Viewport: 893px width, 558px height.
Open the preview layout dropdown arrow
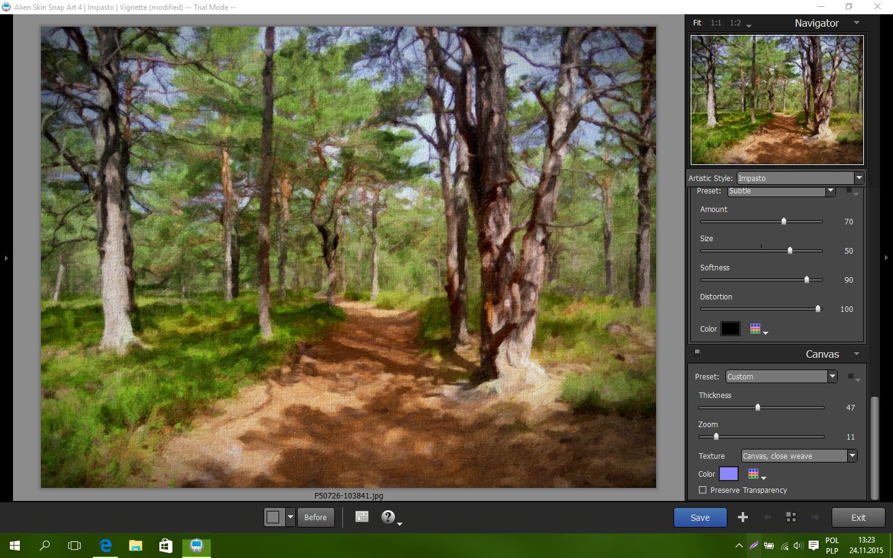[290, 517]
